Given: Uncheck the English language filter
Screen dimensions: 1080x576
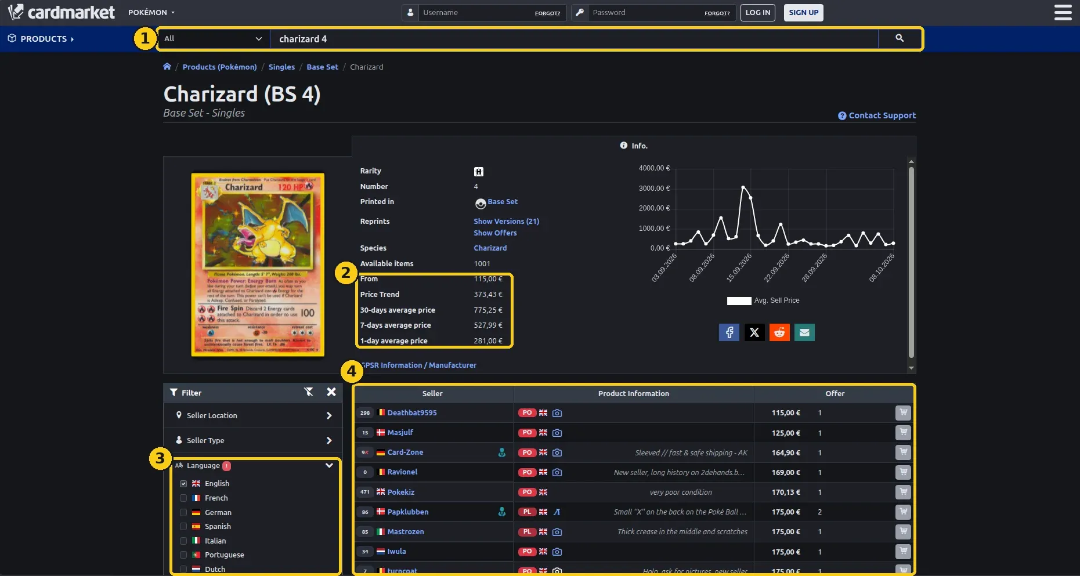Looking at the screenshot, I should click(183, 483).
